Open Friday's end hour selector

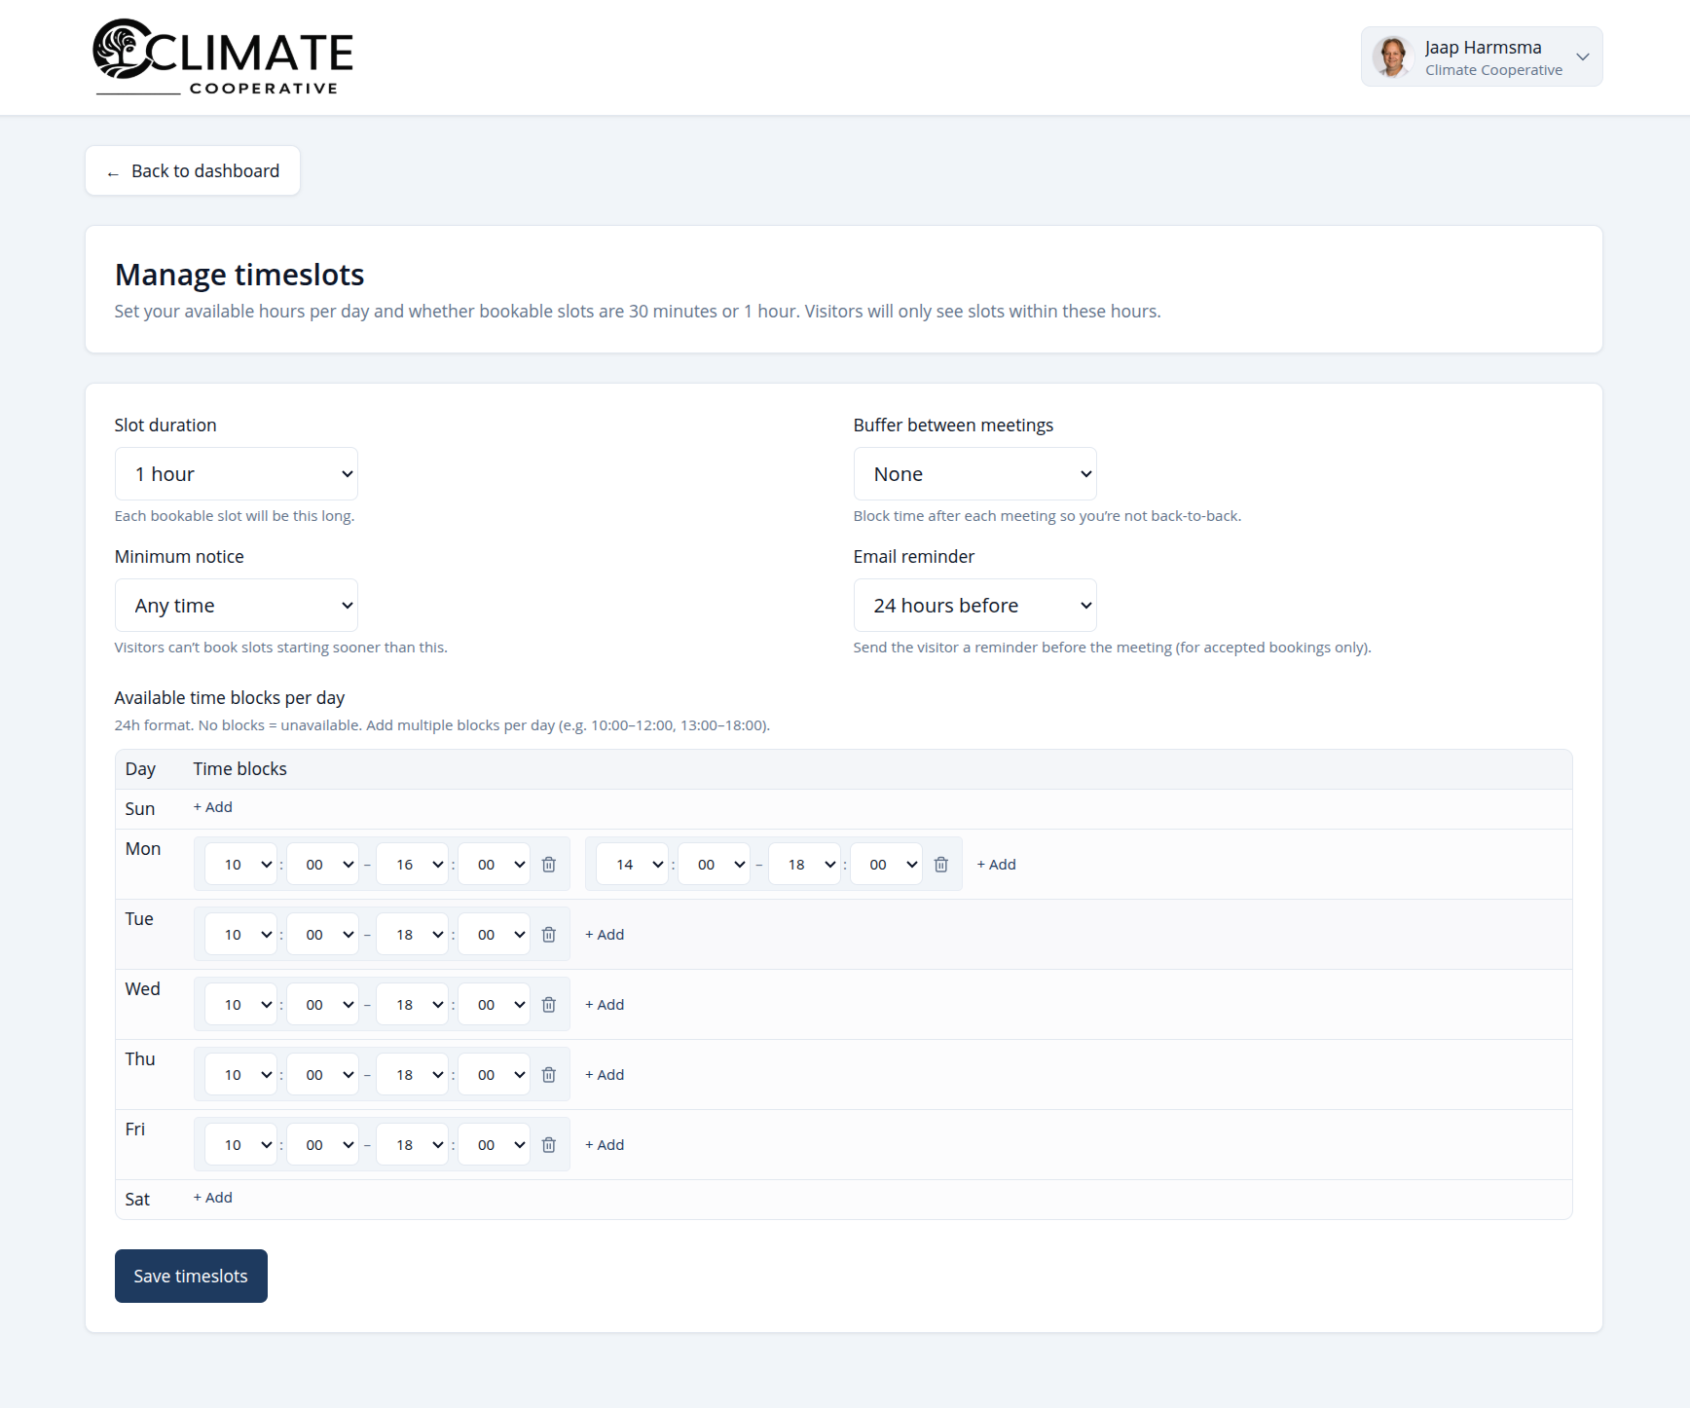[413, 1145]
